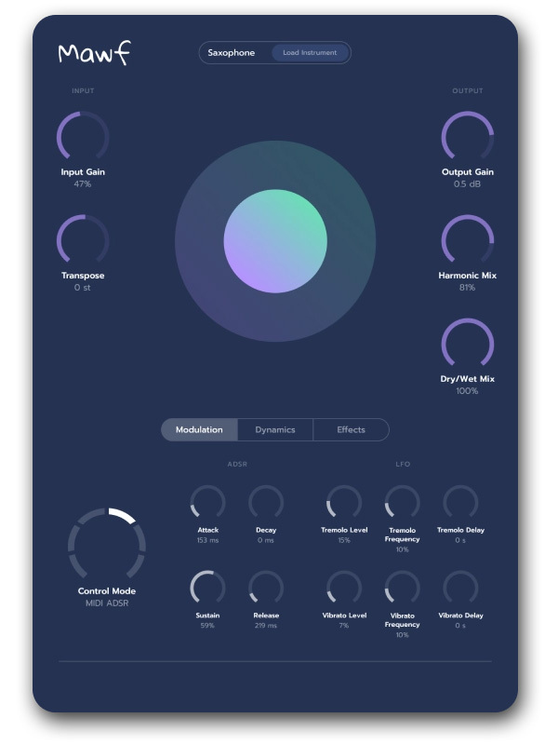This screenshot has width=558, height=745.
Task: Click the Attack knob
Action: (207, 503)
